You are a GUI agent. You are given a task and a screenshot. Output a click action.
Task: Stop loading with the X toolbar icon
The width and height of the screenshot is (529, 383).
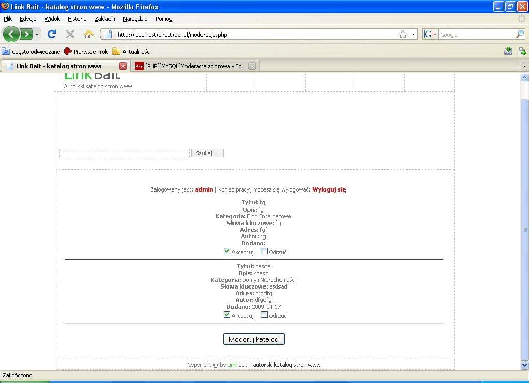[x=70, y=34]
